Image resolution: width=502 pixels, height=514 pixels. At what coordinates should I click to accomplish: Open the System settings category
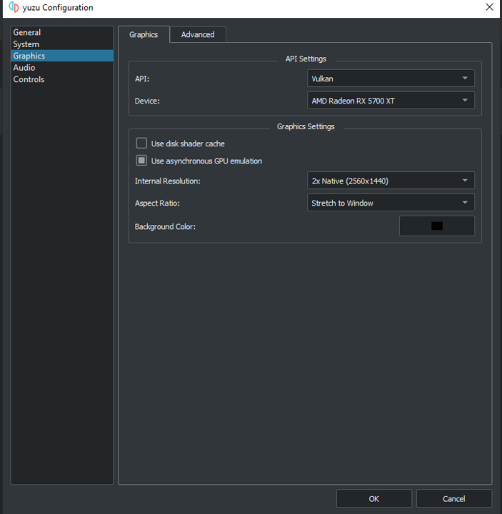62,44
